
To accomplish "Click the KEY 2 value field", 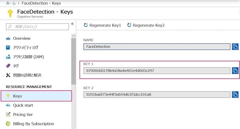I will coord(157,94).
